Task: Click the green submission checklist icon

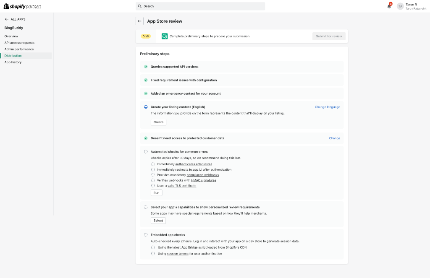Action: (165, 36)
